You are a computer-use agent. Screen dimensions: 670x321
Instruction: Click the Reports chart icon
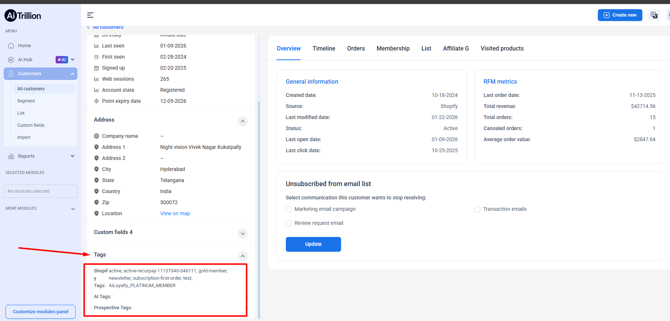click(11, 156)
